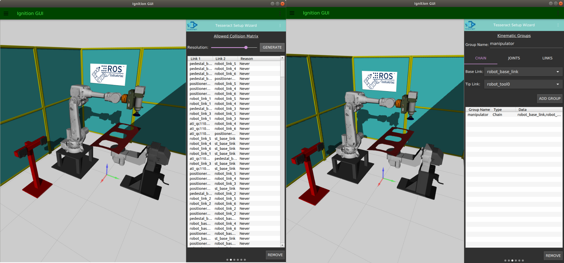The width and height of the screenshot is (564, 263).
Task: Go to first wizard page dot, left window
Action: coord(227,260)
